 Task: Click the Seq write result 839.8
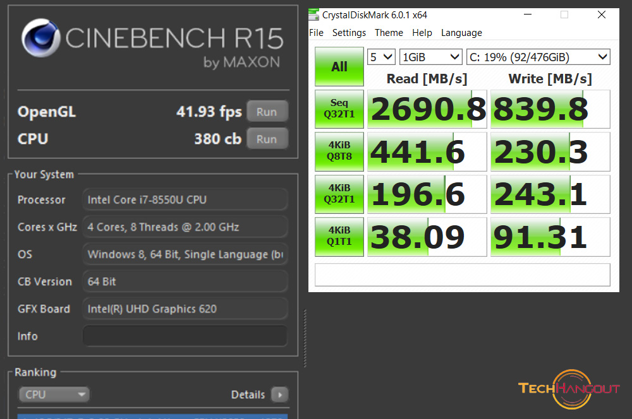(x=550, y=109)
